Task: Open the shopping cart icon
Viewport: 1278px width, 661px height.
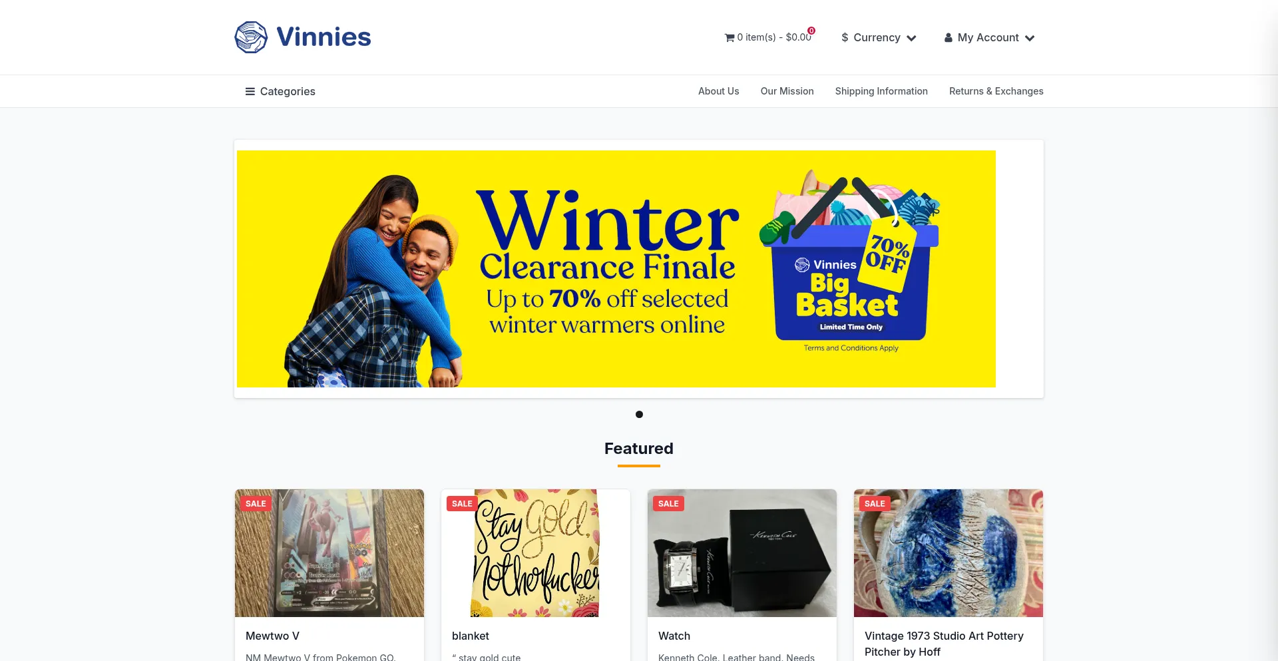Action: point(730,38)
